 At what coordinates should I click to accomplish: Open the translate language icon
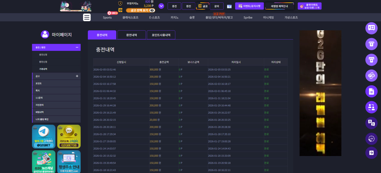371,123
